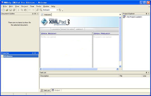The width and height of the screenshot is (151, 96).
Task: Pin the Task List panel
Action: coord(146,73)
